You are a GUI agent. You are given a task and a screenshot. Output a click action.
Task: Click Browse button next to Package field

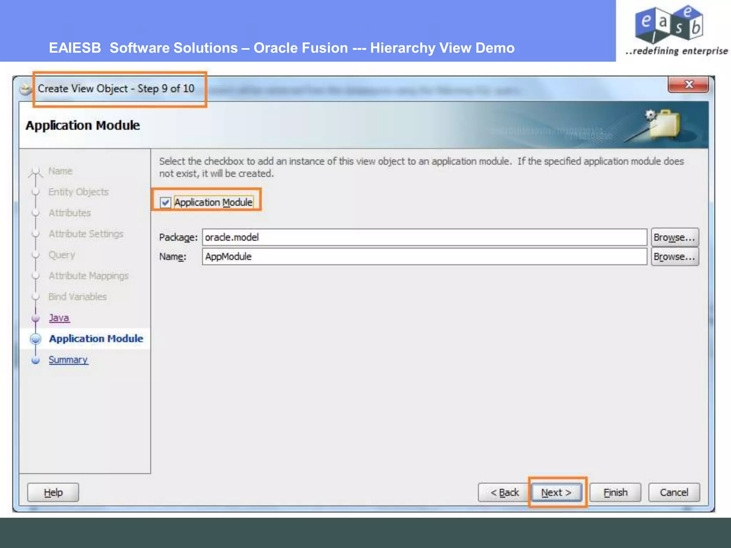pyautogui.click(x=675, y=237)
